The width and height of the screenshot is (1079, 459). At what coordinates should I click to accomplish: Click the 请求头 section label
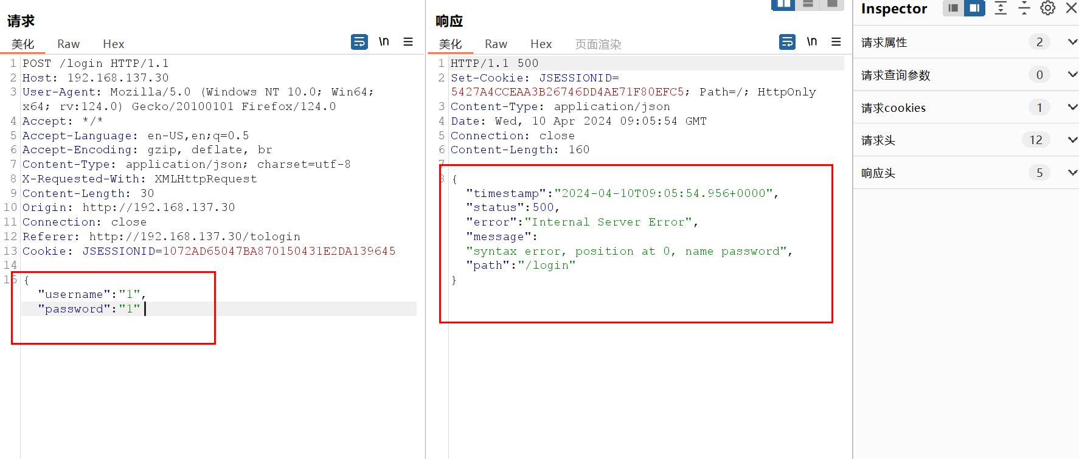click(878, 140)
